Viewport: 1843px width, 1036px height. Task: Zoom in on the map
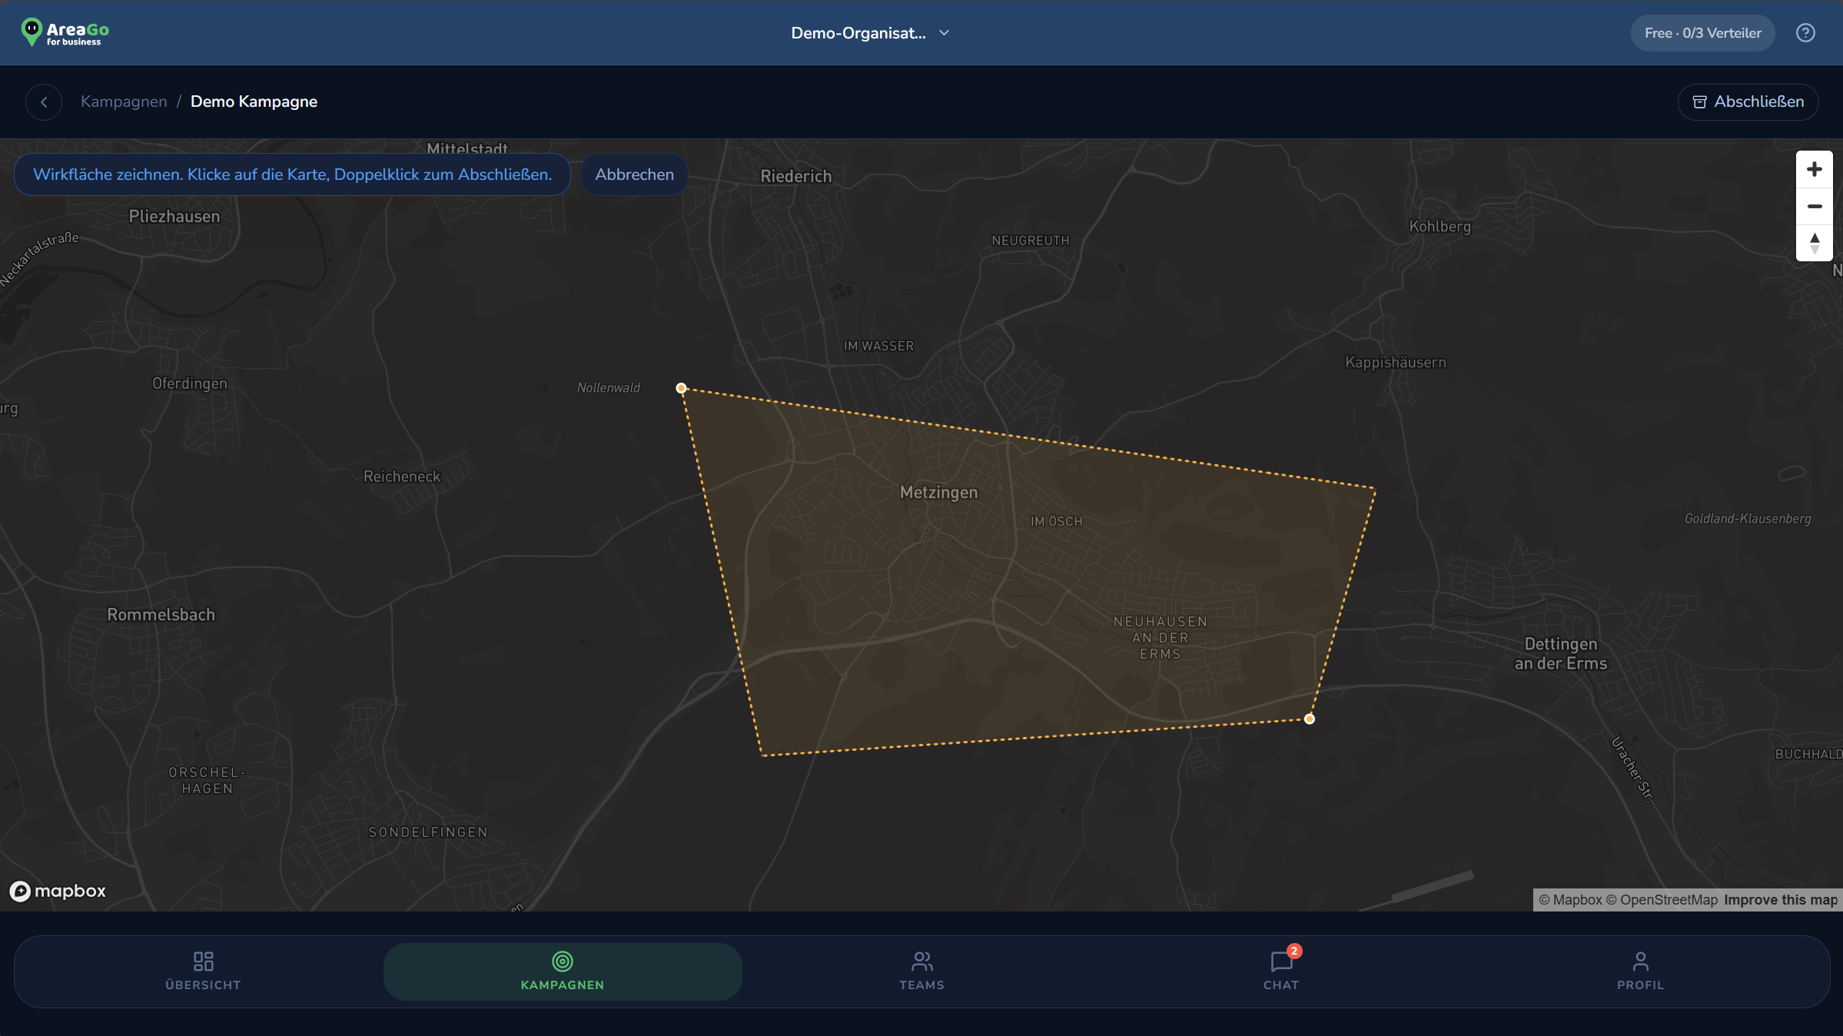tap(1814, 169)
